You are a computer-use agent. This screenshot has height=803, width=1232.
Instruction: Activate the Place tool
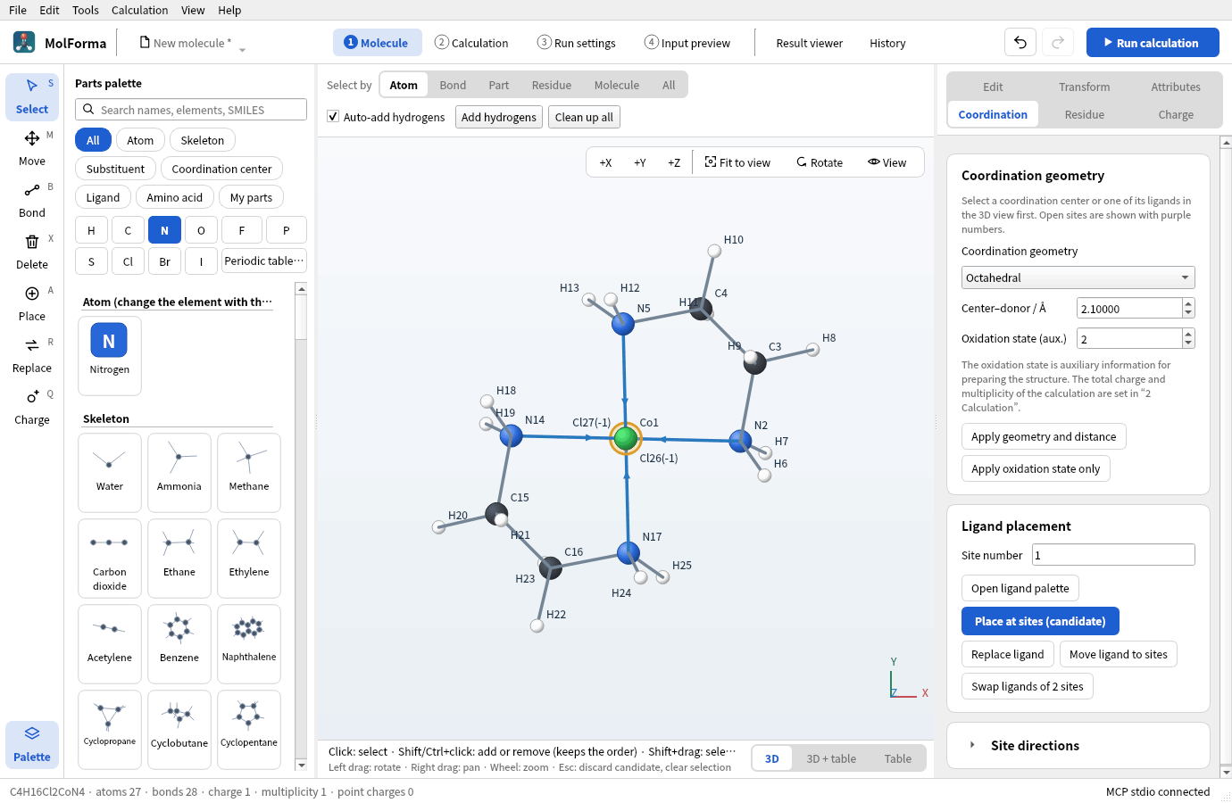[32, 303]
